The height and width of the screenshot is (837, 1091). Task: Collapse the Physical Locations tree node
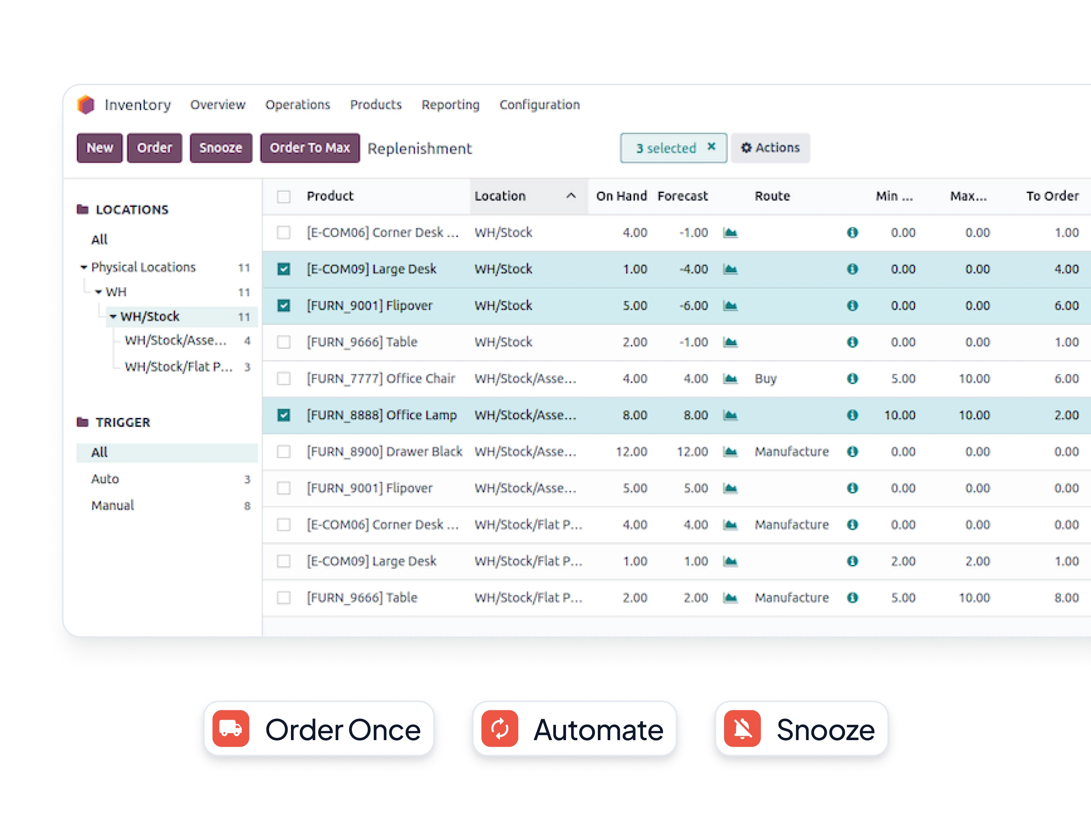(84, 267)
